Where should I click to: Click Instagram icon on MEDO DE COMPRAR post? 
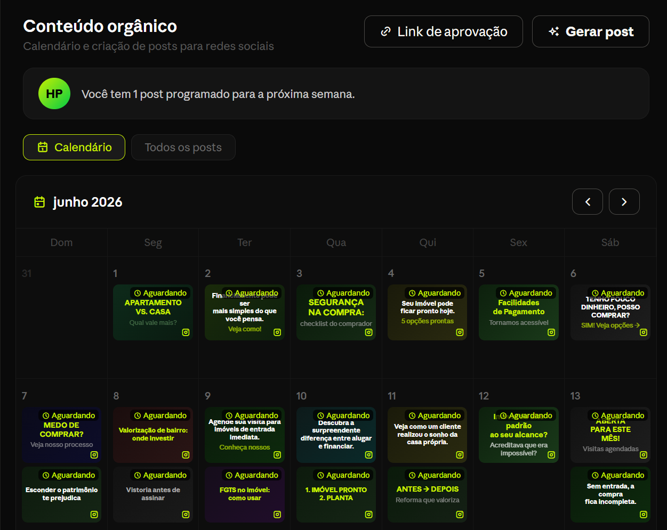[94, 455]
